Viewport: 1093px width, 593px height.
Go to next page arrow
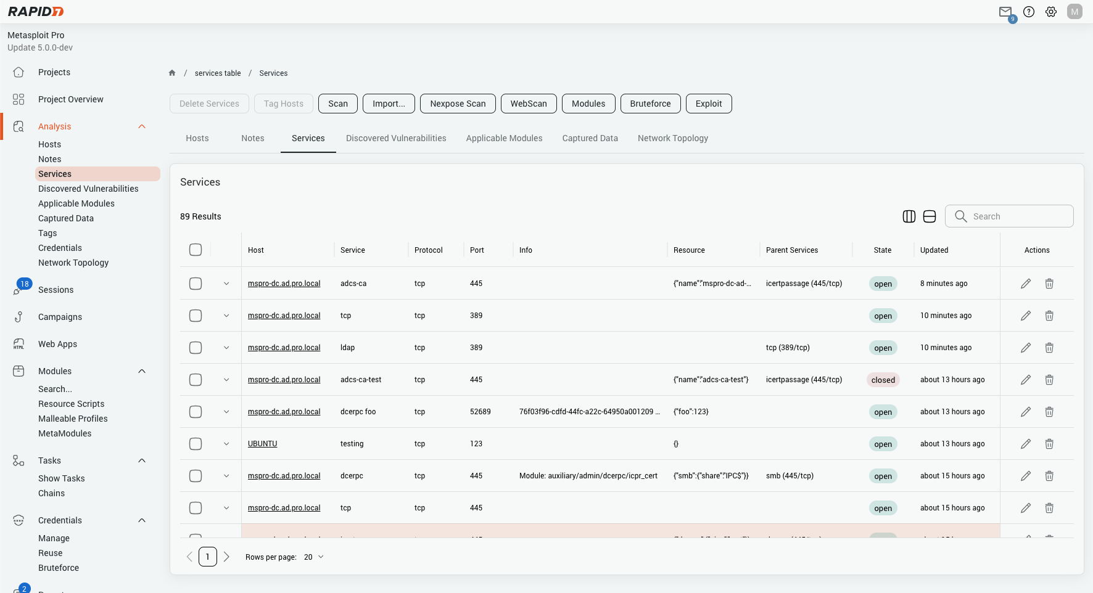[x=226, y=557]
